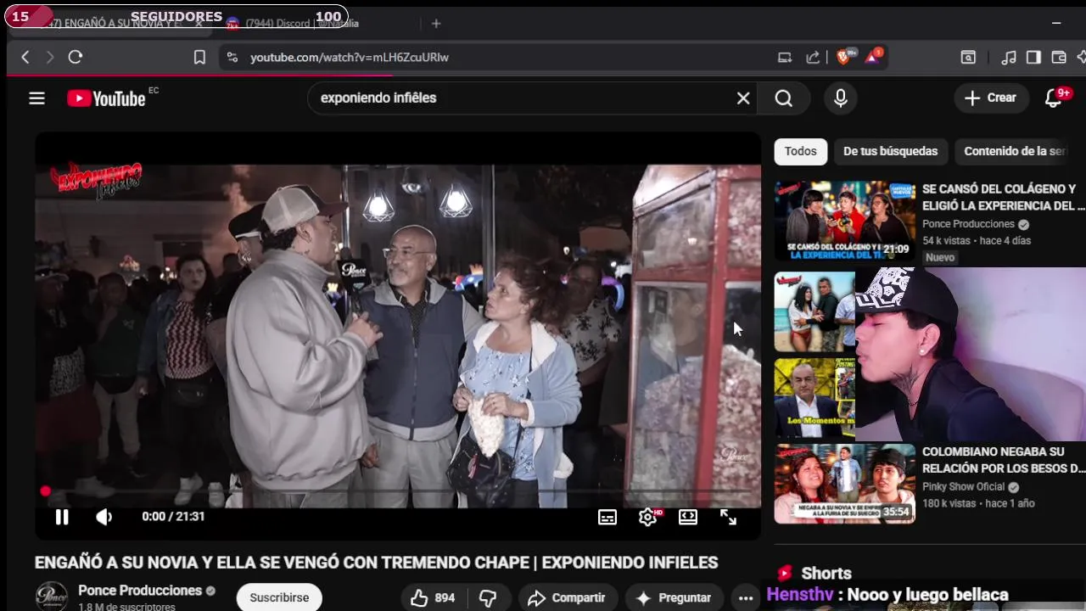1086x611 pixels.
Task: Ask about video with Preguntar
Action: coord(674,597)
